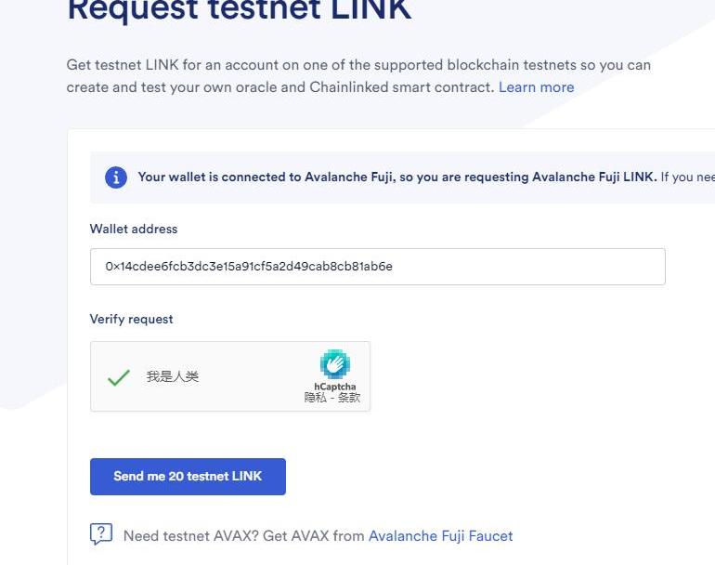Click the blue info icon in the banner

[115, 177]
